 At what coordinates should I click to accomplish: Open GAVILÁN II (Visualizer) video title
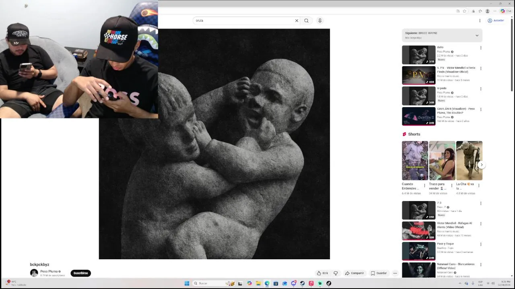click(456, 111)
